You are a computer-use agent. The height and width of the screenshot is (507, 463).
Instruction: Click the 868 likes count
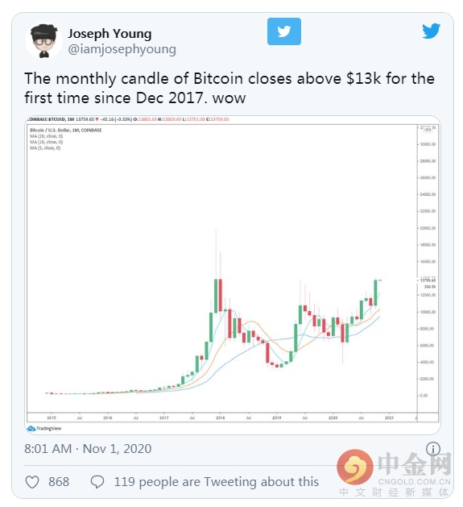59,482
